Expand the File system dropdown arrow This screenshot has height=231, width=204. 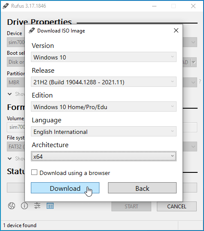coord(193,147)
